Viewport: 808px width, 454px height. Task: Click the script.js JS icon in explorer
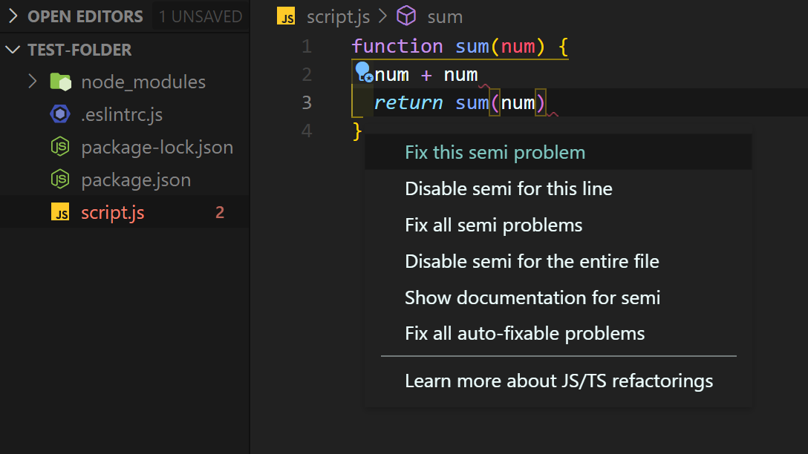(x=60, y=213)
